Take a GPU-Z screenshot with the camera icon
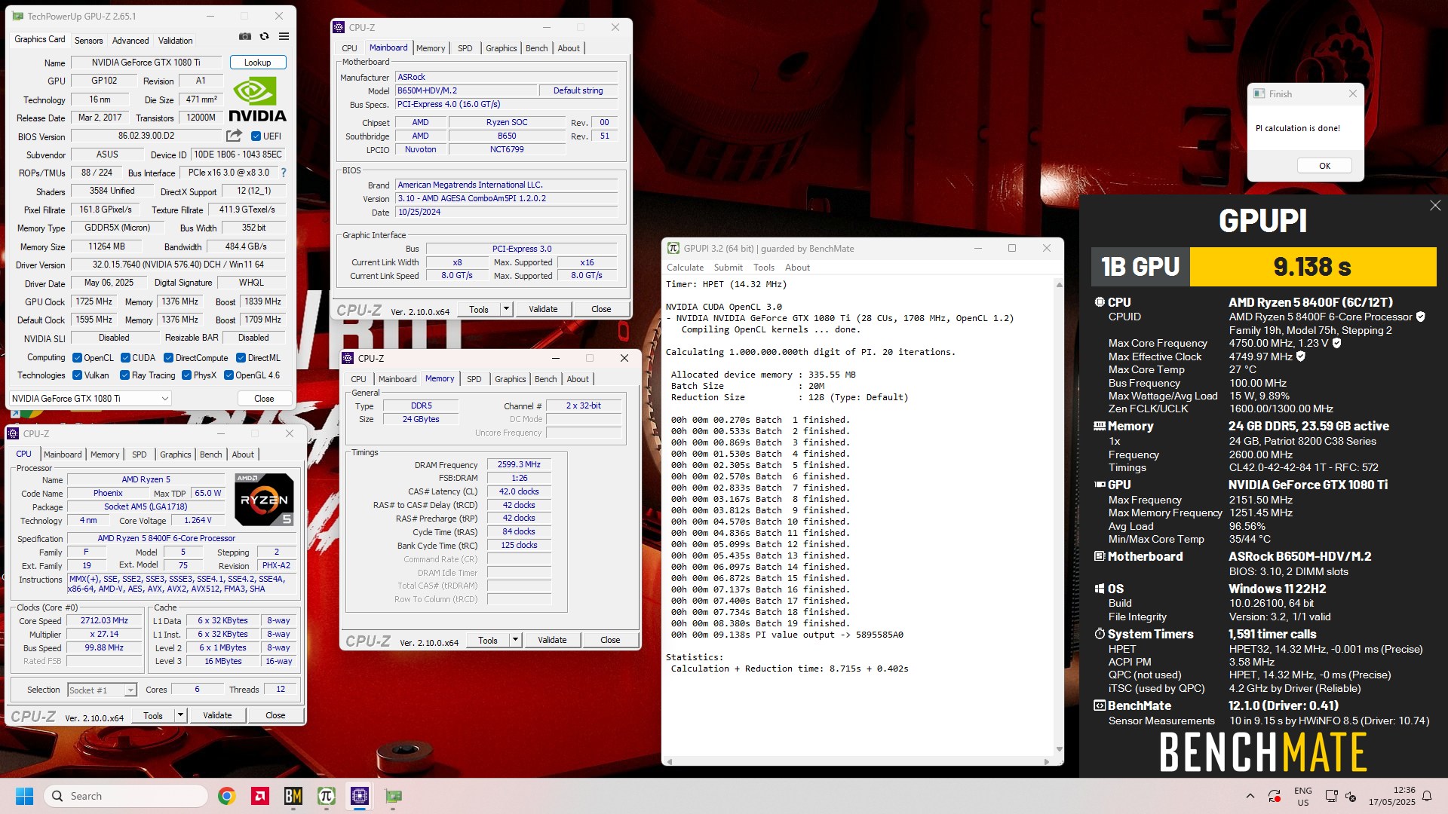Screen dimensions: 1448x814 (x=245, y=36)
